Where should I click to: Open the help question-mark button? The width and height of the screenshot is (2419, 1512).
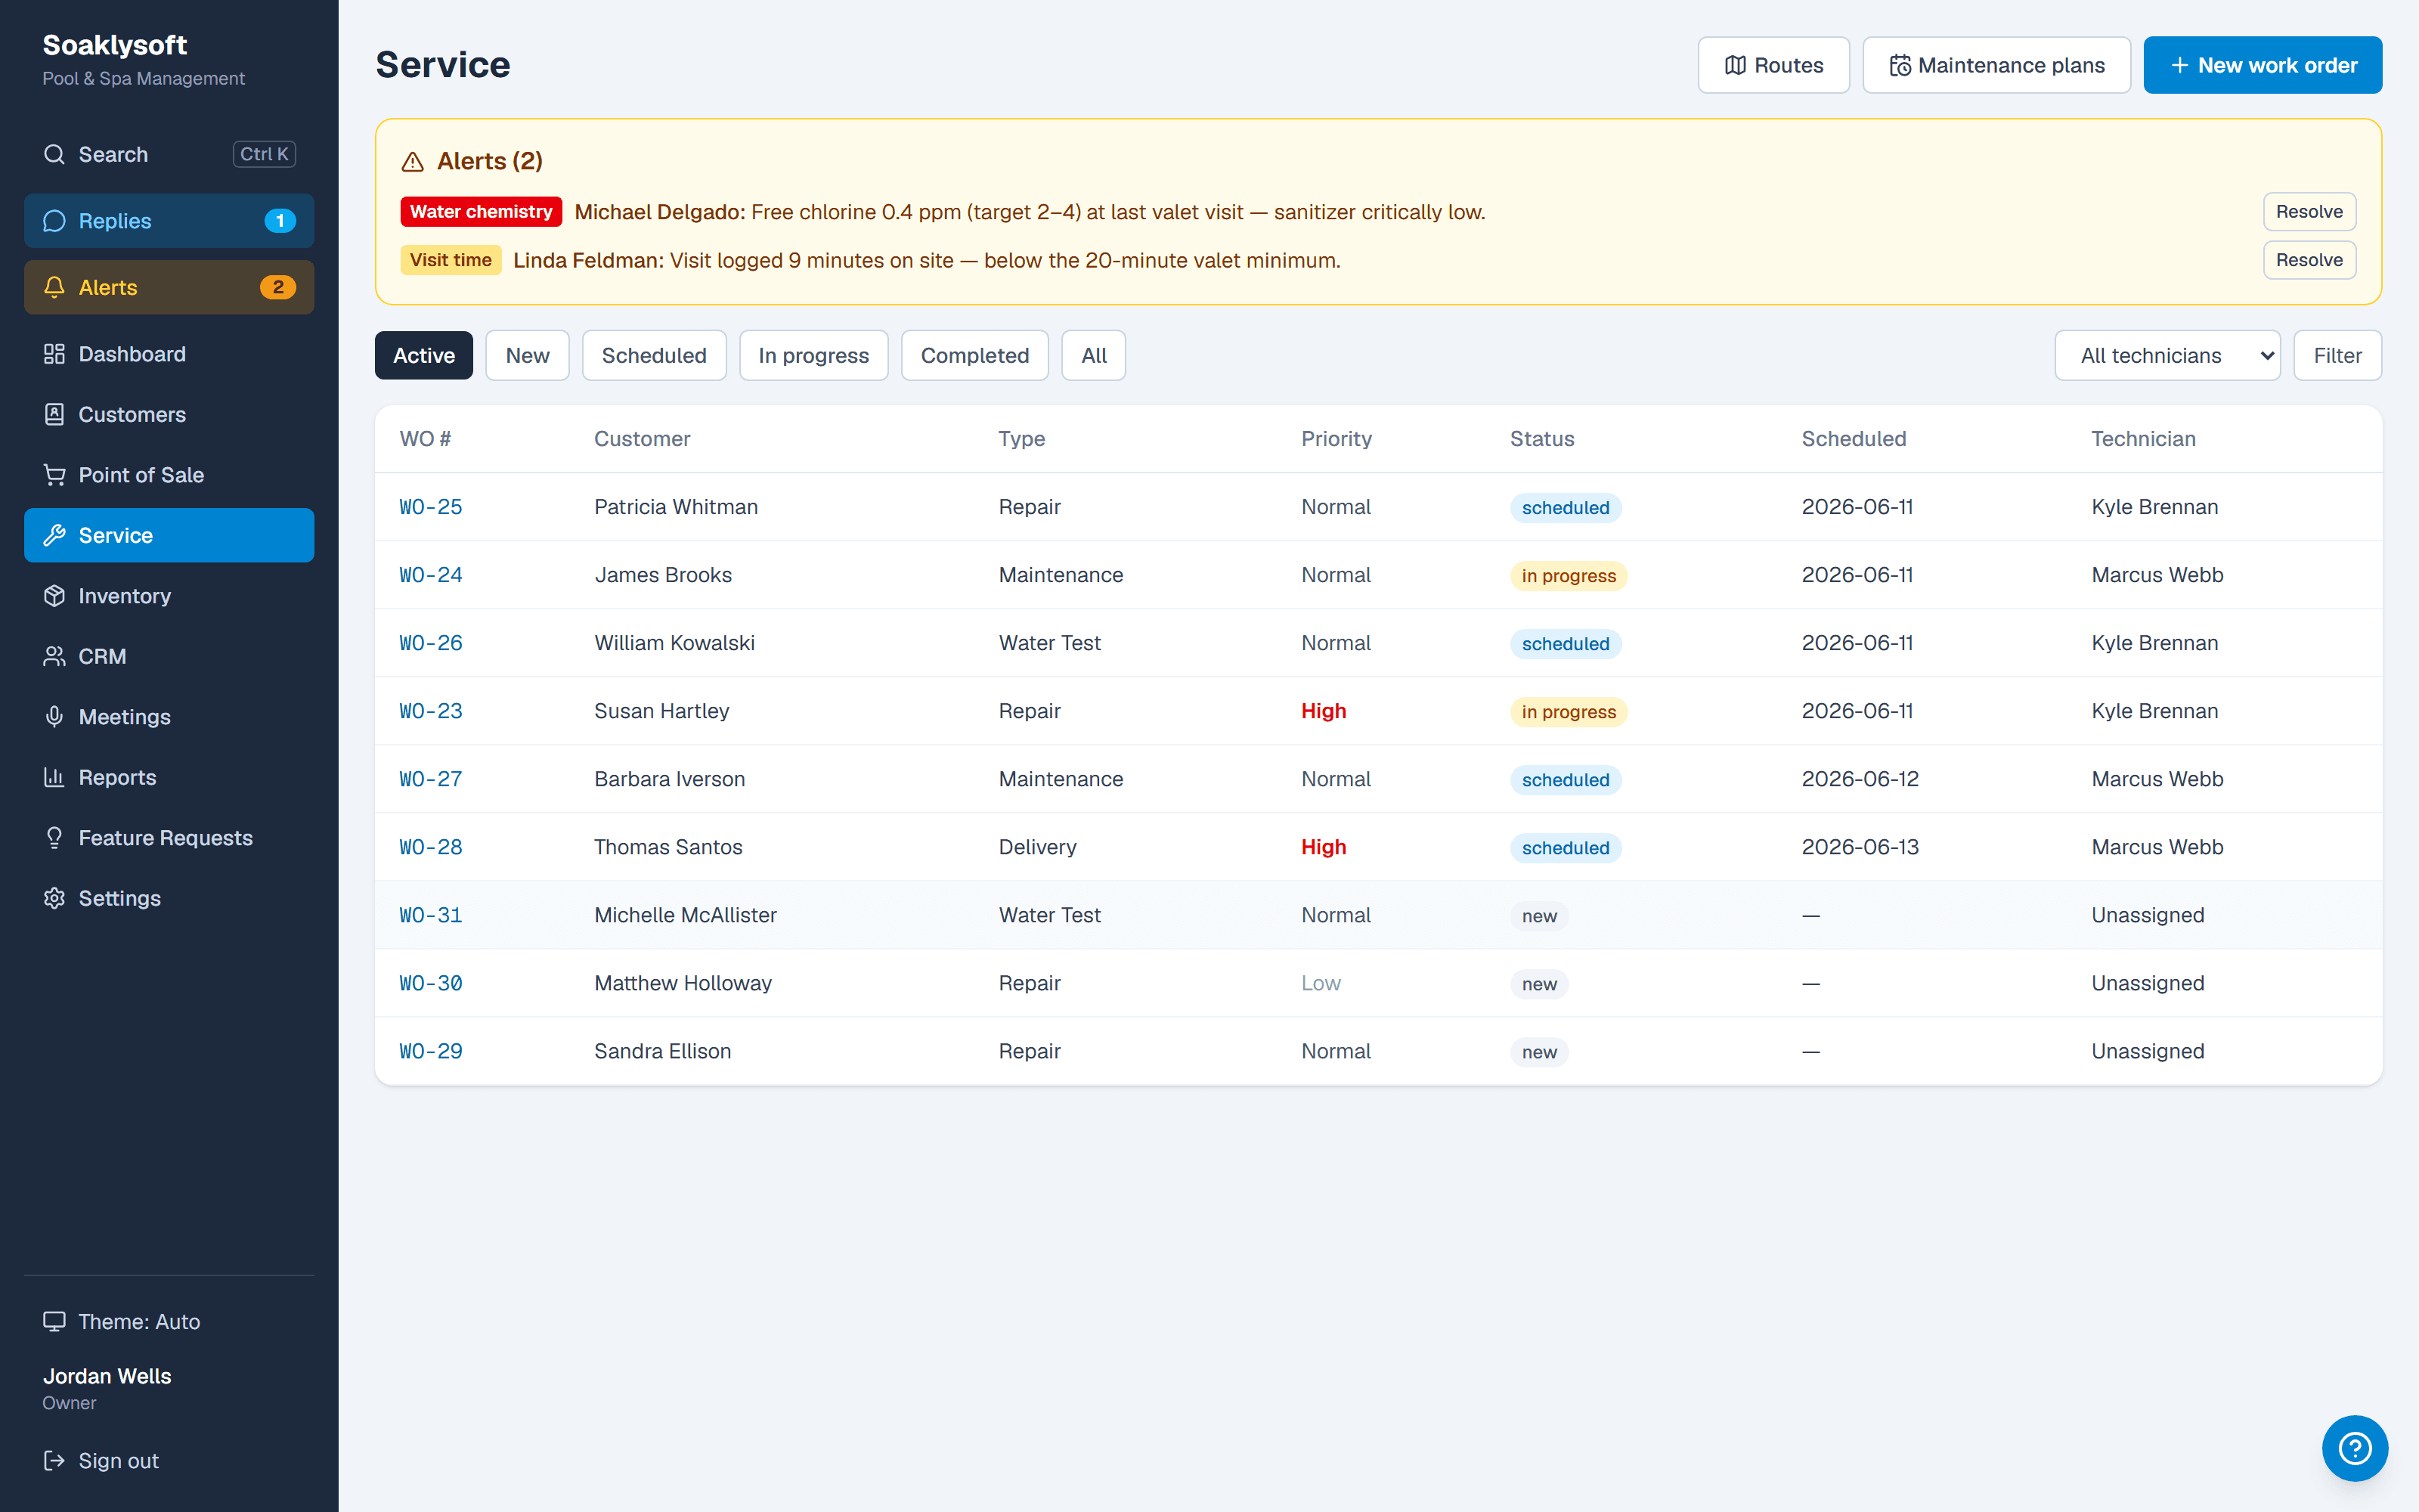pos(2355,1448)
